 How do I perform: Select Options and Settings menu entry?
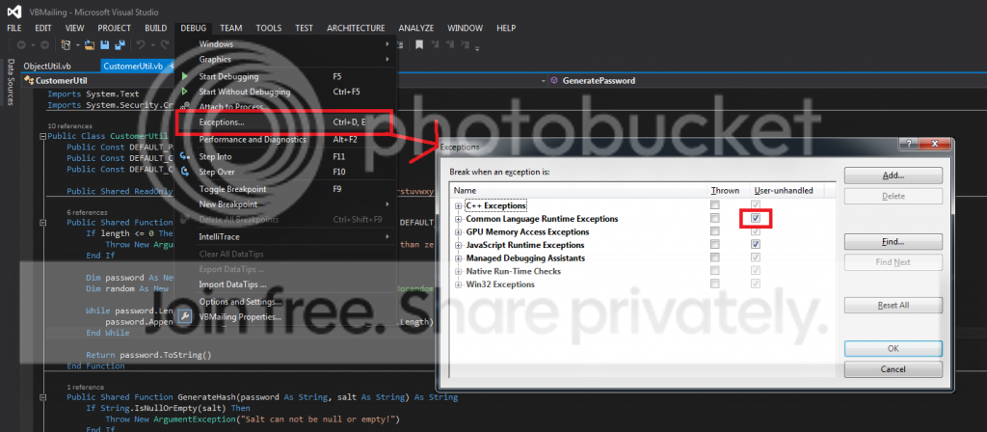coord(285,302)
